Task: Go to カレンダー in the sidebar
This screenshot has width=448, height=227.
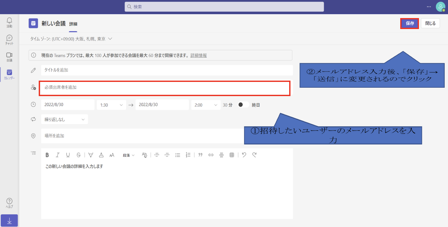Action: [x=9, y=74]
